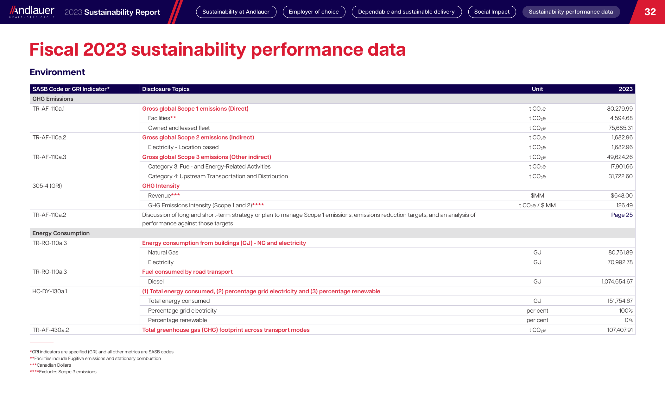Select Category 3 Fuel- and Energy-Related Activities
Image resolution: width=665 pixels, height=403 pixels.
point(209,167)
